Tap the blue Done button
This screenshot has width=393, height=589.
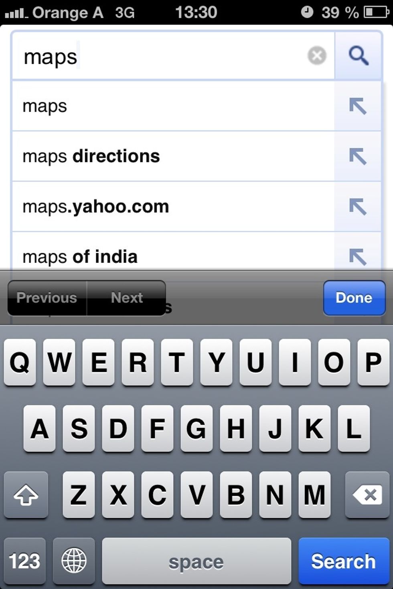point(354,298)
